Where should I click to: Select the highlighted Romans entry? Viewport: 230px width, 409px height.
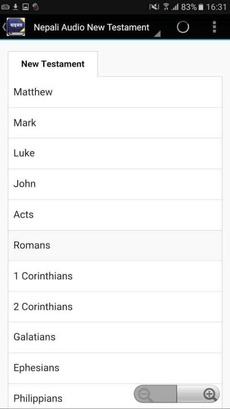[115, 246]
